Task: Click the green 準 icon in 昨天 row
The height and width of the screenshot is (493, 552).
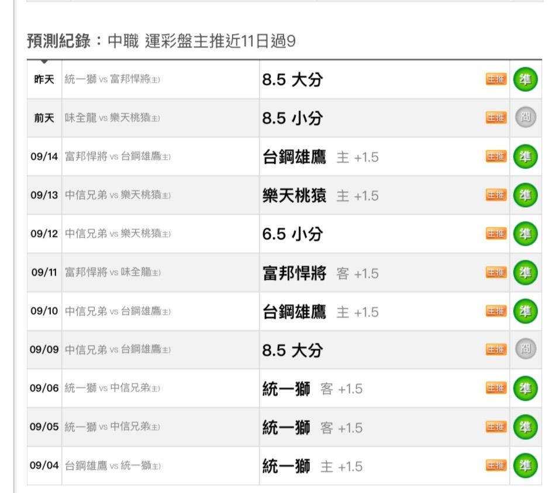Action: [525, 80]
